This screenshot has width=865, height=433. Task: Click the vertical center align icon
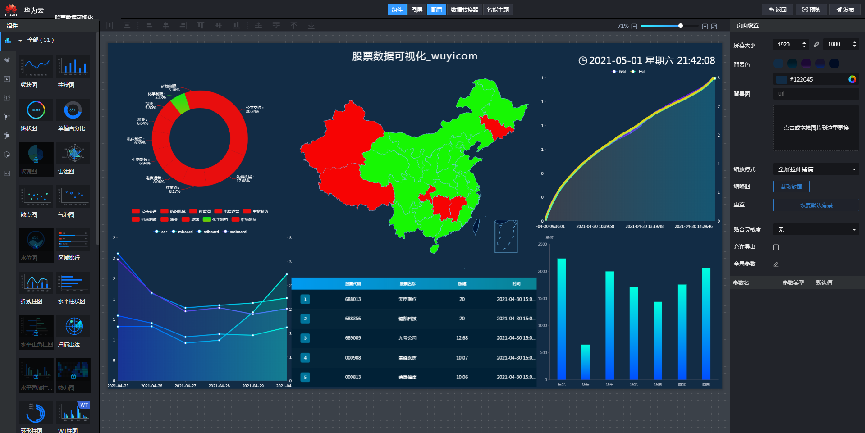click(219, 26)
